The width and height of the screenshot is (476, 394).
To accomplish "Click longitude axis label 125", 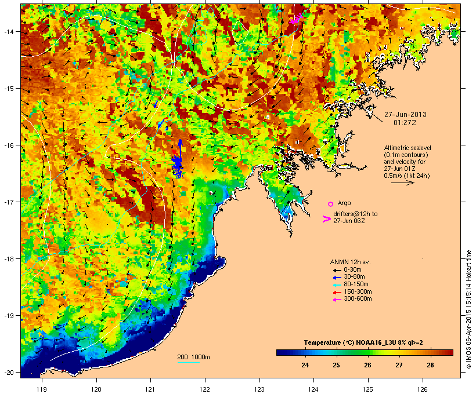I will (x=368, y=389).
